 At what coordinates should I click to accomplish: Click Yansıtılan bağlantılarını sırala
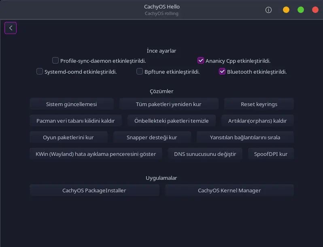(245, 137)
